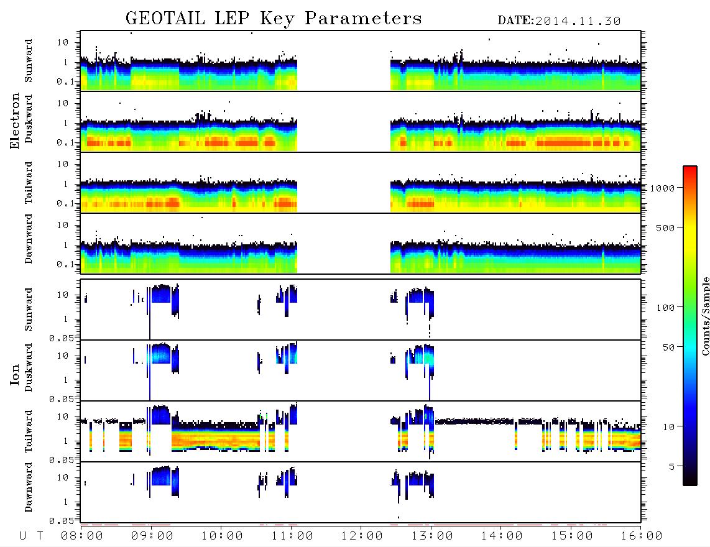Image resolution: width=710 pixels, height=547 pixels.
Task: Click the "0.05" tick of Ion Sunward panel
Action: pyautogui.click(x=62, y=338)
